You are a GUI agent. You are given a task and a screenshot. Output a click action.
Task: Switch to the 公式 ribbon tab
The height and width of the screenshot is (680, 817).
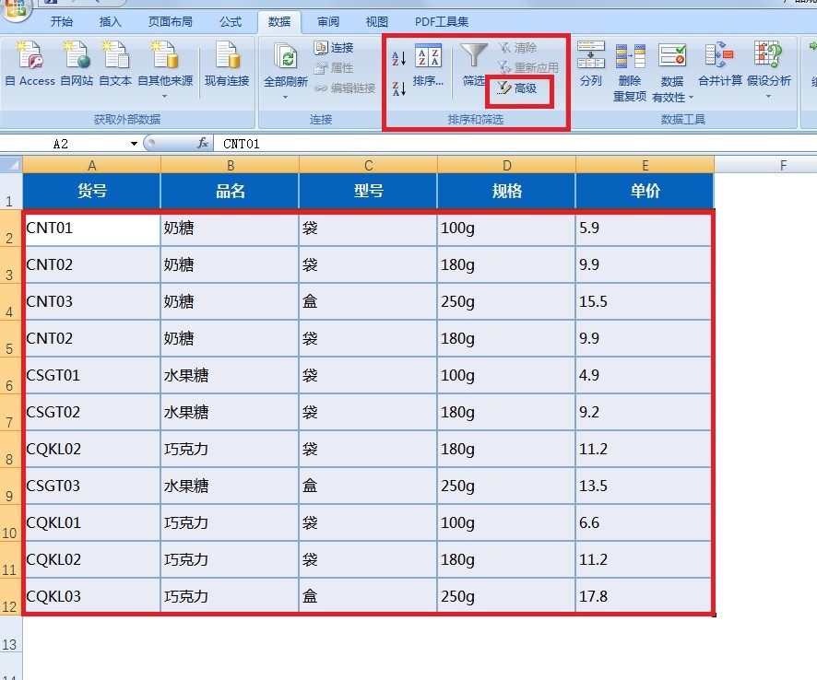(x=230, y=23)
